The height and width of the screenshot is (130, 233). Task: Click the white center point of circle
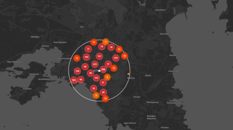[99, 71]
